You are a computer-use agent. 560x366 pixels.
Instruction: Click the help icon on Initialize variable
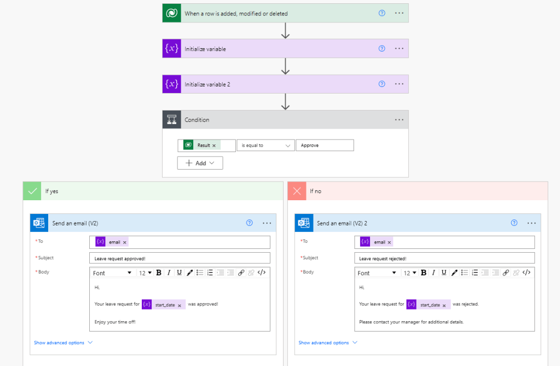[382, 48]
